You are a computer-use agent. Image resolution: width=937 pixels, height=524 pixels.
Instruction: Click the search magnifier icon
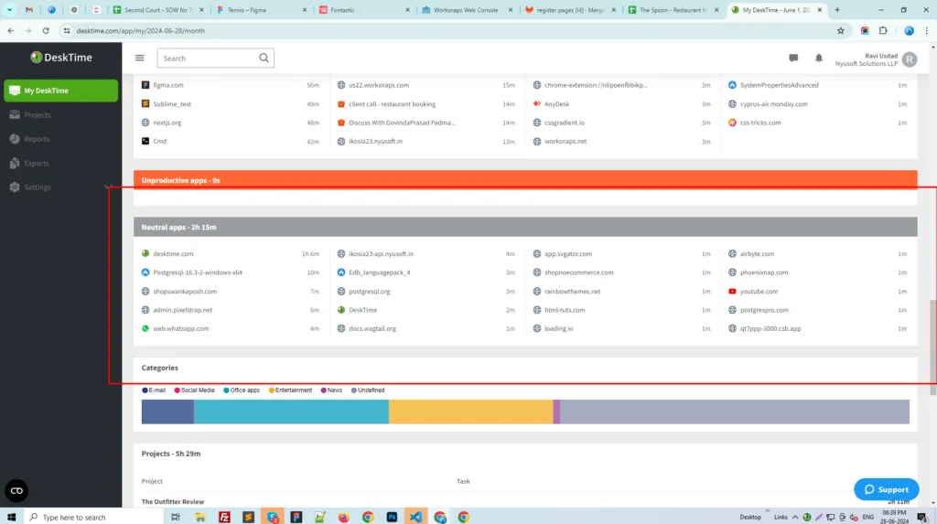tap(264, 59)
